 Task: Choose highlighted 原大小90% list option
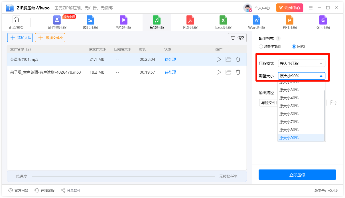click(301, 138)
